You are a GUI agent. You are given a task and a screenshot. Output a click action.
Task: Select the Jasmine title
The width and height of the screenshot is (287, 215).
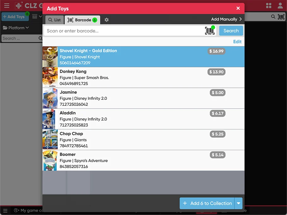click(68, 92)
